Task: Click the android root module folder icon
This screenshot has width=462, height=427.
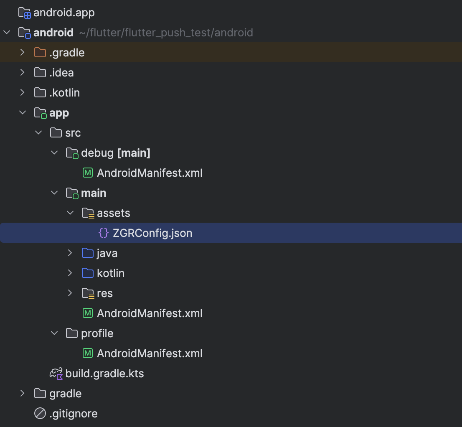Action: click(x=25, y=33)
